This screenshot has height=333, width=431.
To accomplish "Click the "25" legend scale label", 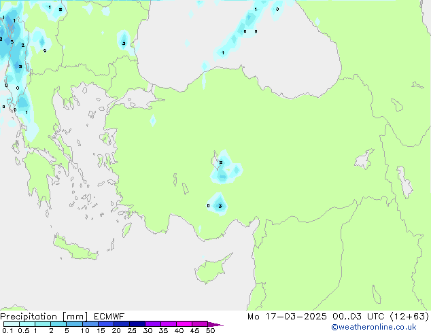I will tap(132, 330).
